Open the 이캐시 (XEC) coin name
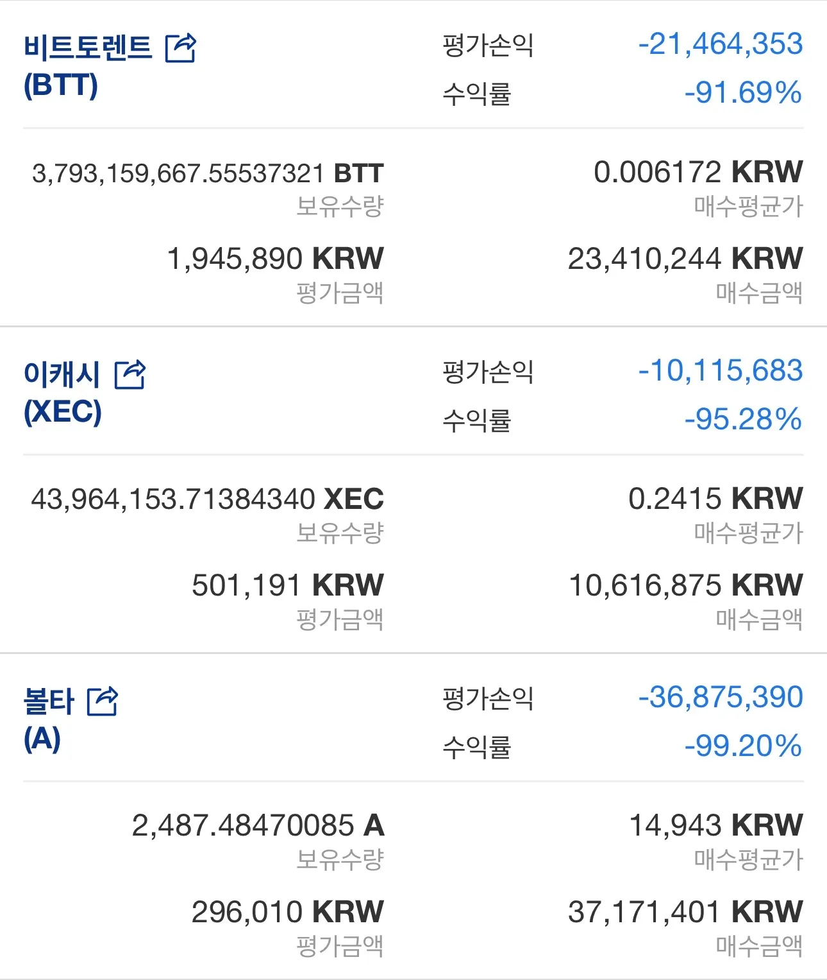The height and width of the screenshot is (980, 827). pyautogui.click(x=62, y=393)
